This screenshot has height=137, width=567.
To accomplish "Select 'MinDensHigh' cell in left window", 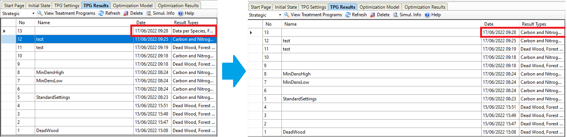I will [84, 72].
